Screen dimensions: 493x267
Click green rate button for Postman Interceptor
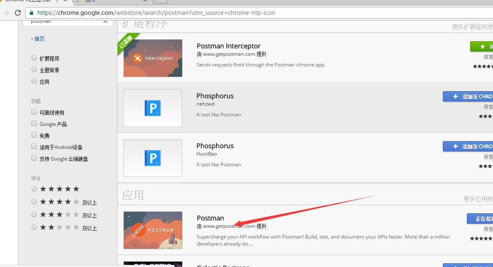pyautogui.click(x=482, y=46)
